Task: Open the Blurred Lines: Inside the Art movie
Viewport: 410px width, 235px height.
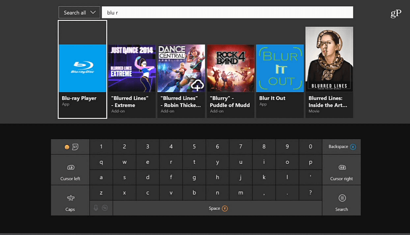Action: [329, 72]
